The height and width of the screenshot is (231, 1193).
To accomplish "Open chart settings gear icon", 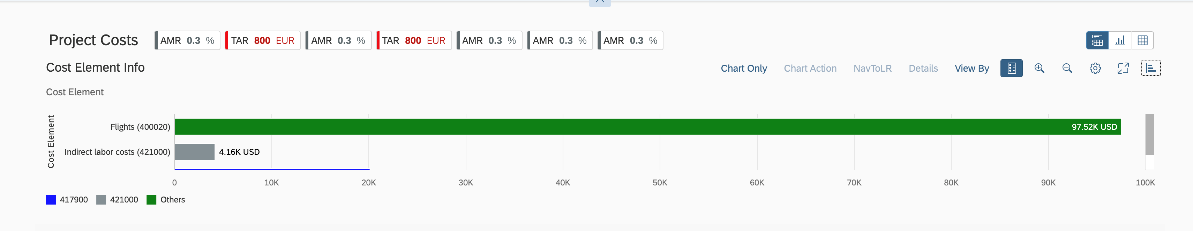I will pos(1095,69).
